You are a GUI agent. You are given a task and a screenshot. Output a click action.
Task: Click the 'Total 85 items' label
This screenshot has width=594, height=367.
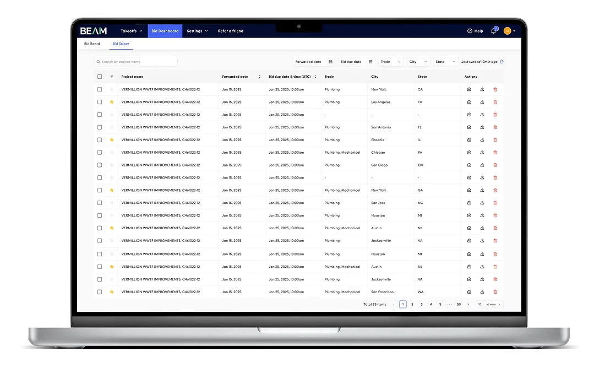pos(375,304)
